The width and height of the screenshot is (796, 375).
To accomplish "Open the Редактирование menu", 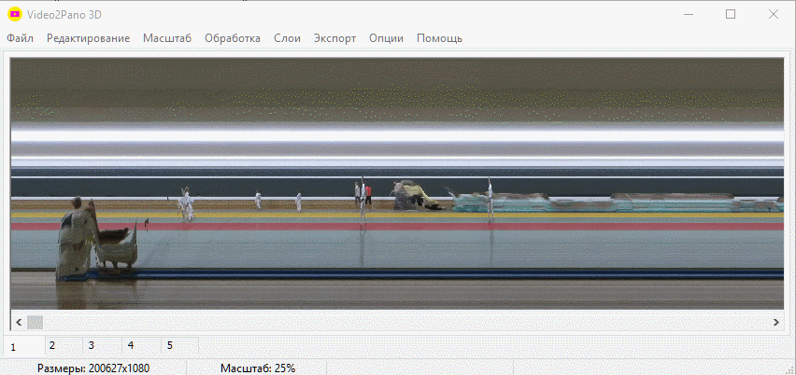I will [89, 38].
